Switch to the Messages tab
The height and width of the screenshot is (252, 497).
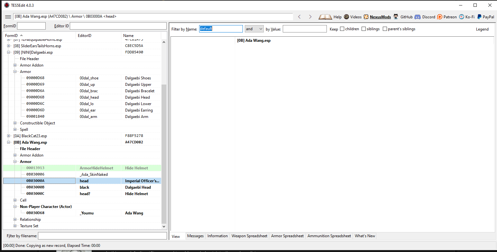point(195,236)
